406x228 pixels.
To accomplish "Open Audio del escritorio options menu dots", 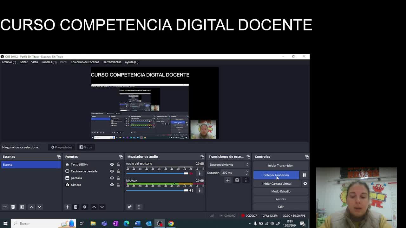I will pyautogui.click(x=200, y=173).
